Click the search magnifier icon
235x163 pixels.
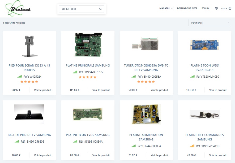(100, 9)
